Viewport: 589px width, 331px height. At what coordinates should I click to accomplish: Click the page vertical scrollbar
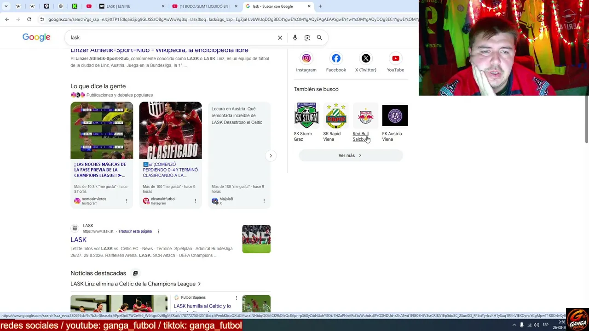pos(587,120)
